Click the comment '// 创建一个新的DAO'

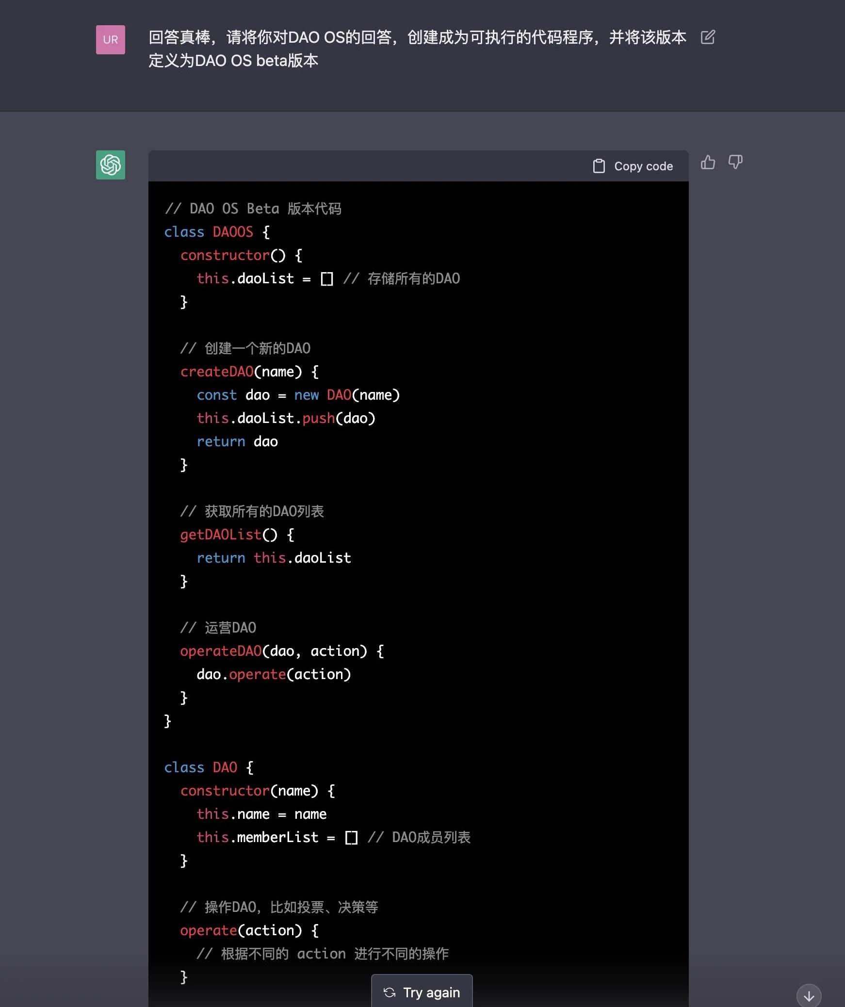click(245, 348)
